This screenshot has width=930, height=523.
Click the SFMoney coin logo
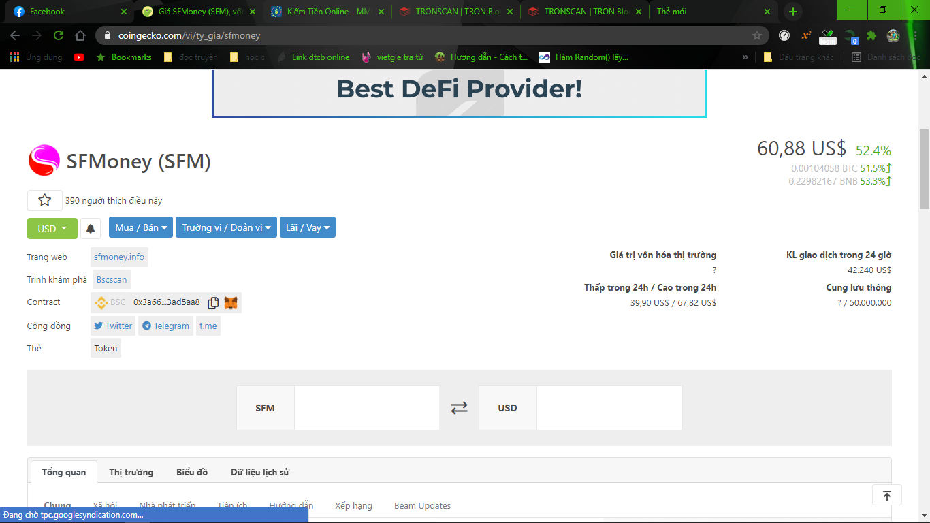[44, 161]
